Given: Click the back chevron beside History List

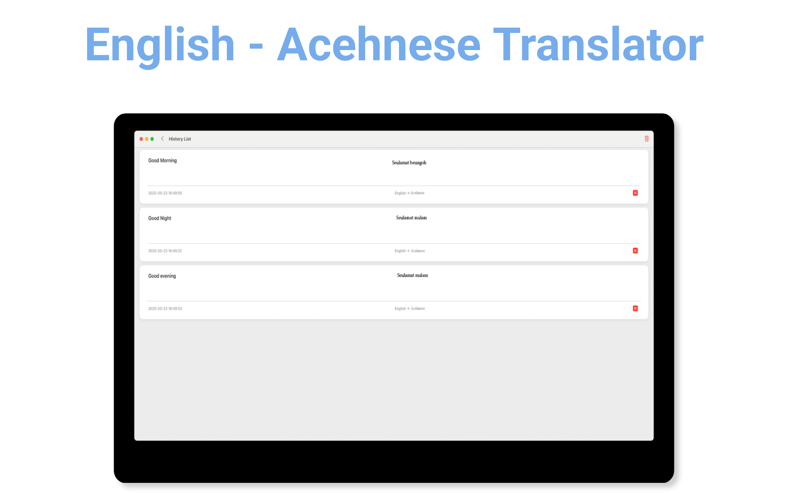Looking at the screenshot, I should (162, 139).
